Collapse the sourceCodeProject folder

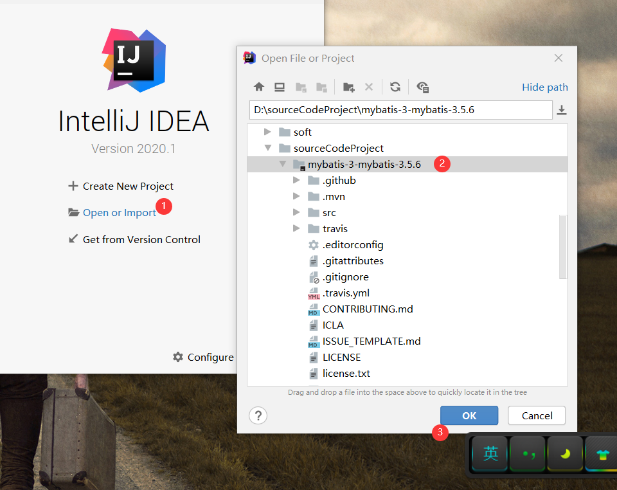tap(268, 148)
